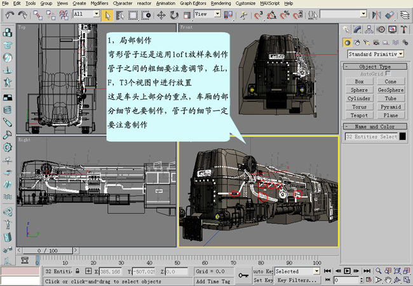Screen dimensions: 413x286
Task: Open the Select and Manipulate tool
Action: tap(243, 15)
